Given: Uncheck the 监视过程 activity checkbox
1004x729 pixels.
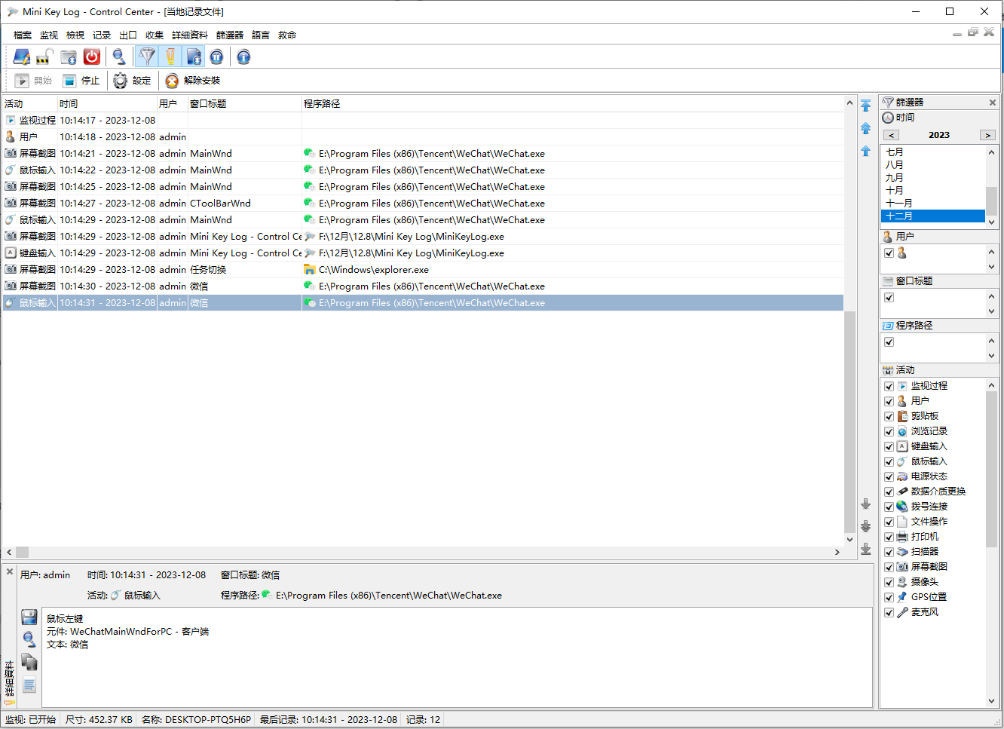Looking at the screenshot, I should tap(889, 386).
